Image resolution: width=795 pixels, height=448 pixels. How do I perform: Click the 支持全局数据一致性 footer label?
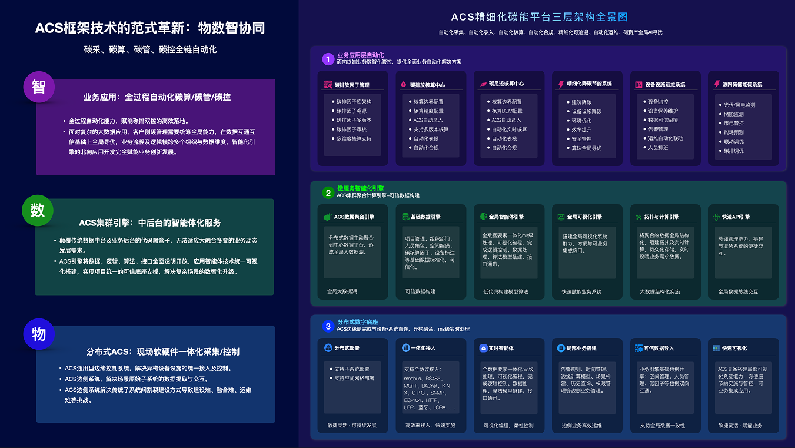tap(663, 425)
